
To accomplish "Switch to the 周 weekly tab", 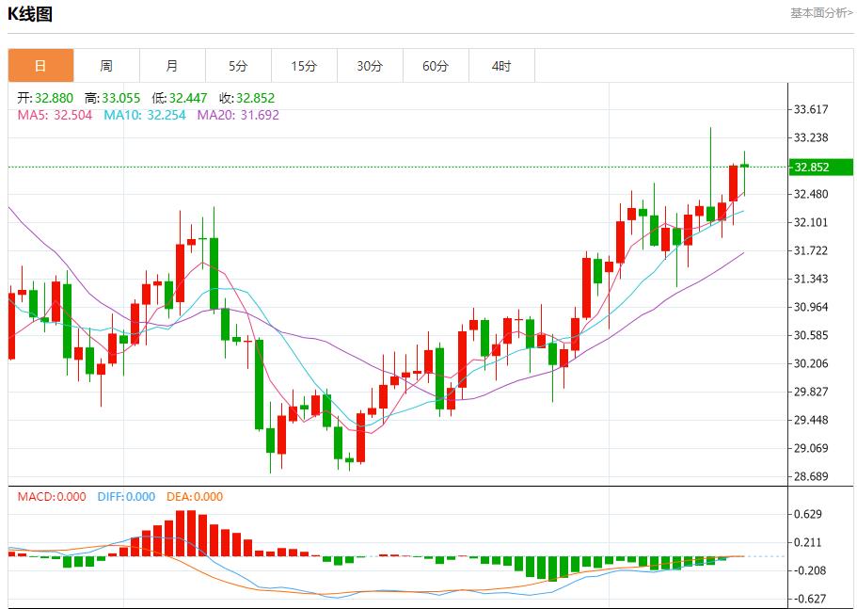I will pos(106,66).
